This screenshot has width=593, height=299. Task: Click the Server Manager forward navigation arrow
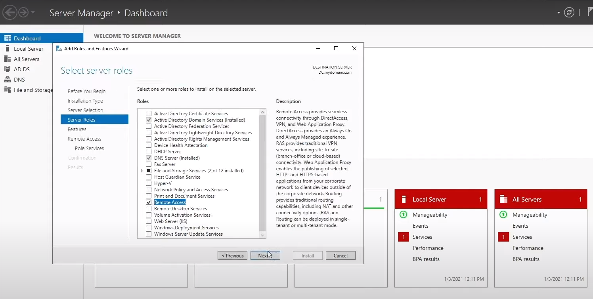pyautogui.click(x=23, y=12)
